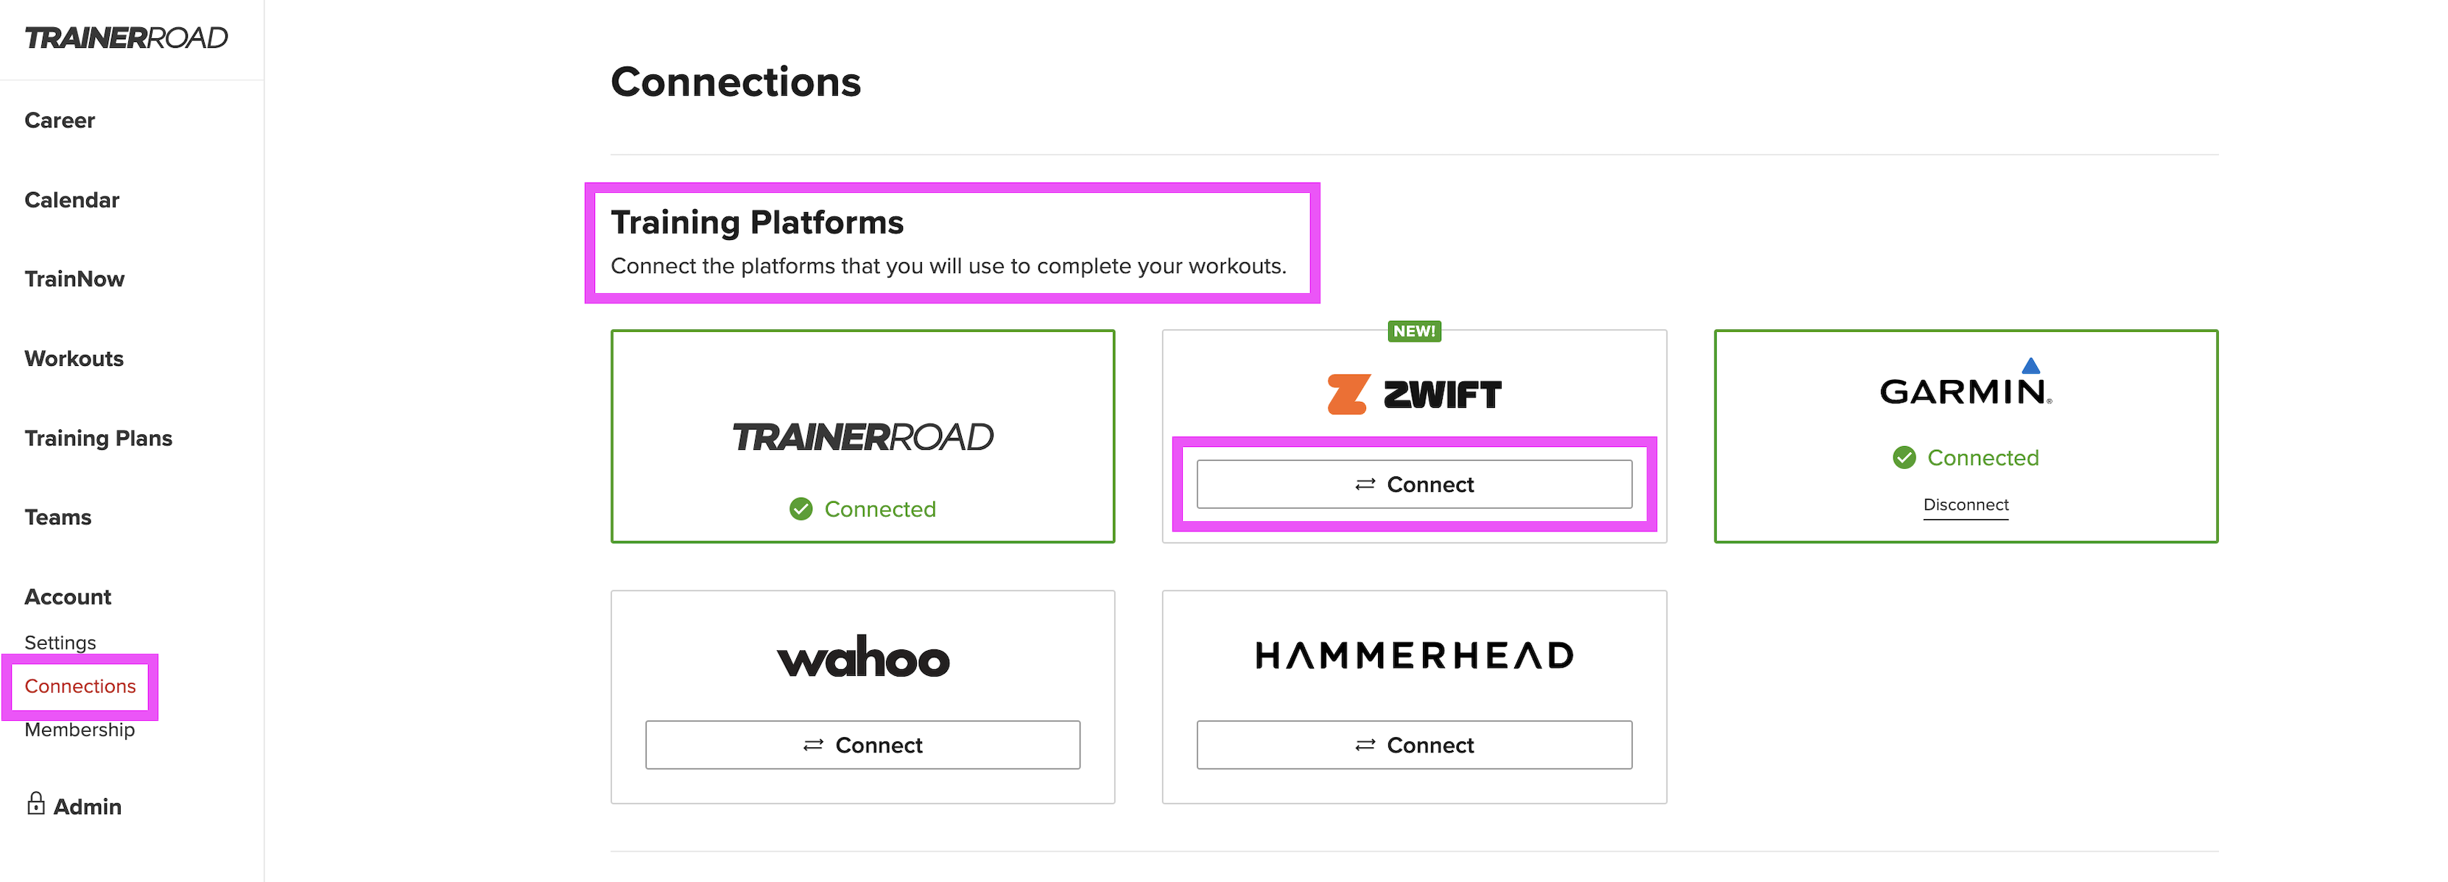Click the Zwift logo
This screenshot has width=2448, height=882.
[x=1414, y=393]
